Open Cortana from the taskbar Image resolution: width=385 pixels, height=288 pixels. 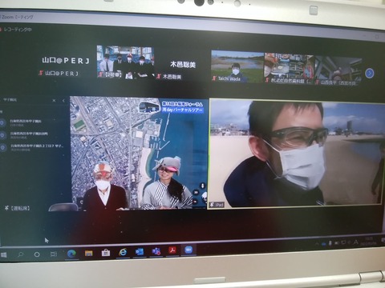click(x=37, y=254)
